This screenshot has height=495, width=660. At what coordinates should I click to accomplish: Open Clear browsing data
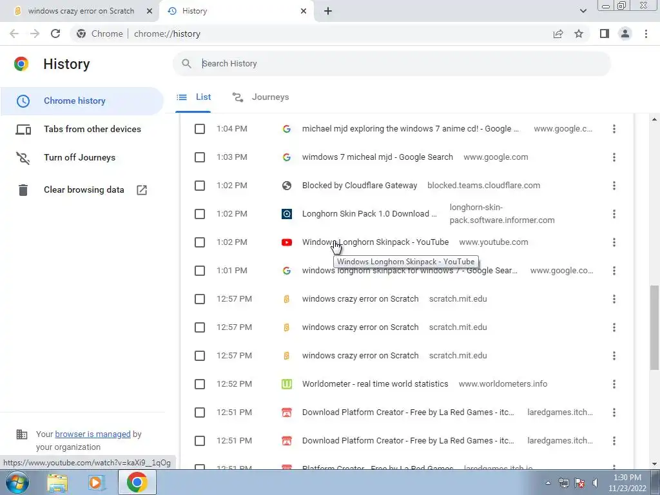coord(82,190)
